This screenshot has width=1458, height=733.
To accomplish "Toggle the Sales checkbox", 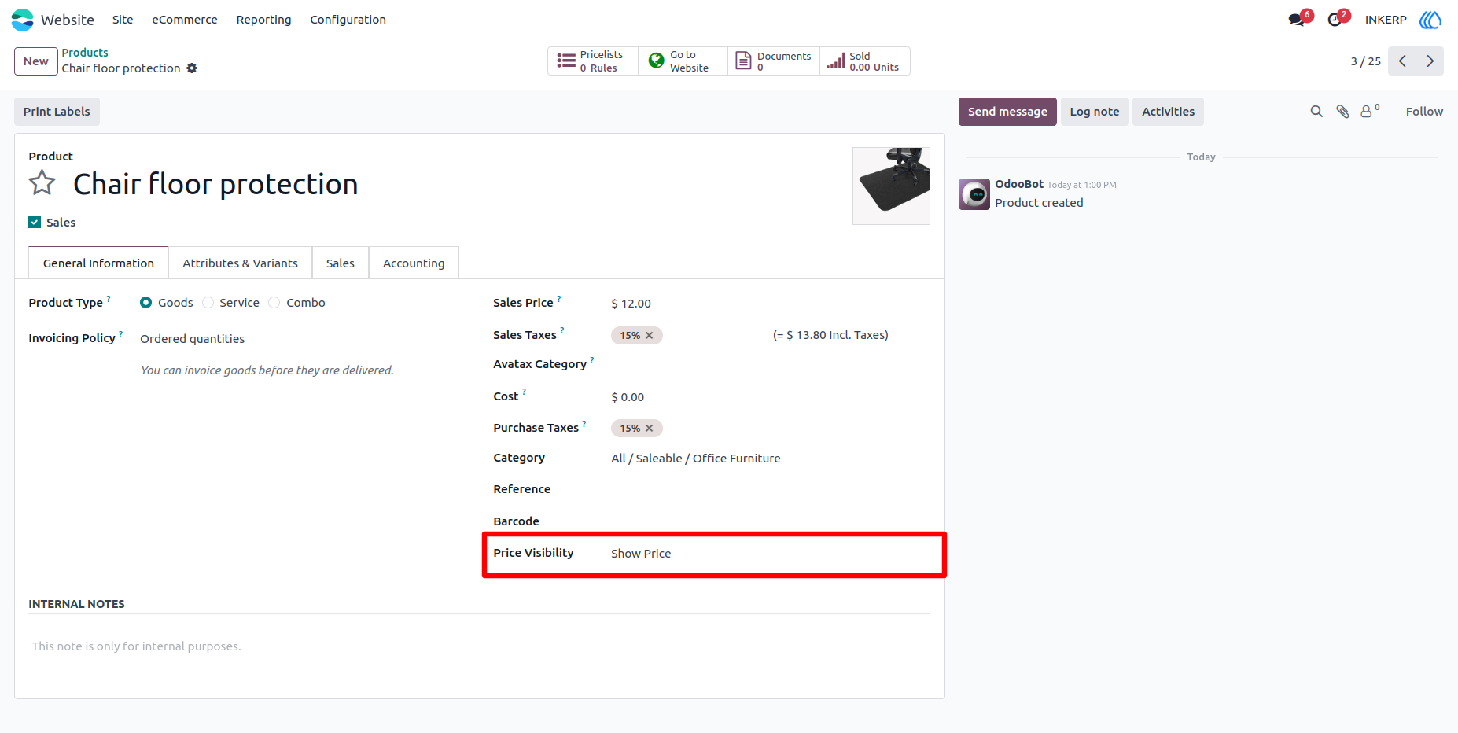I will pos(35,223).
